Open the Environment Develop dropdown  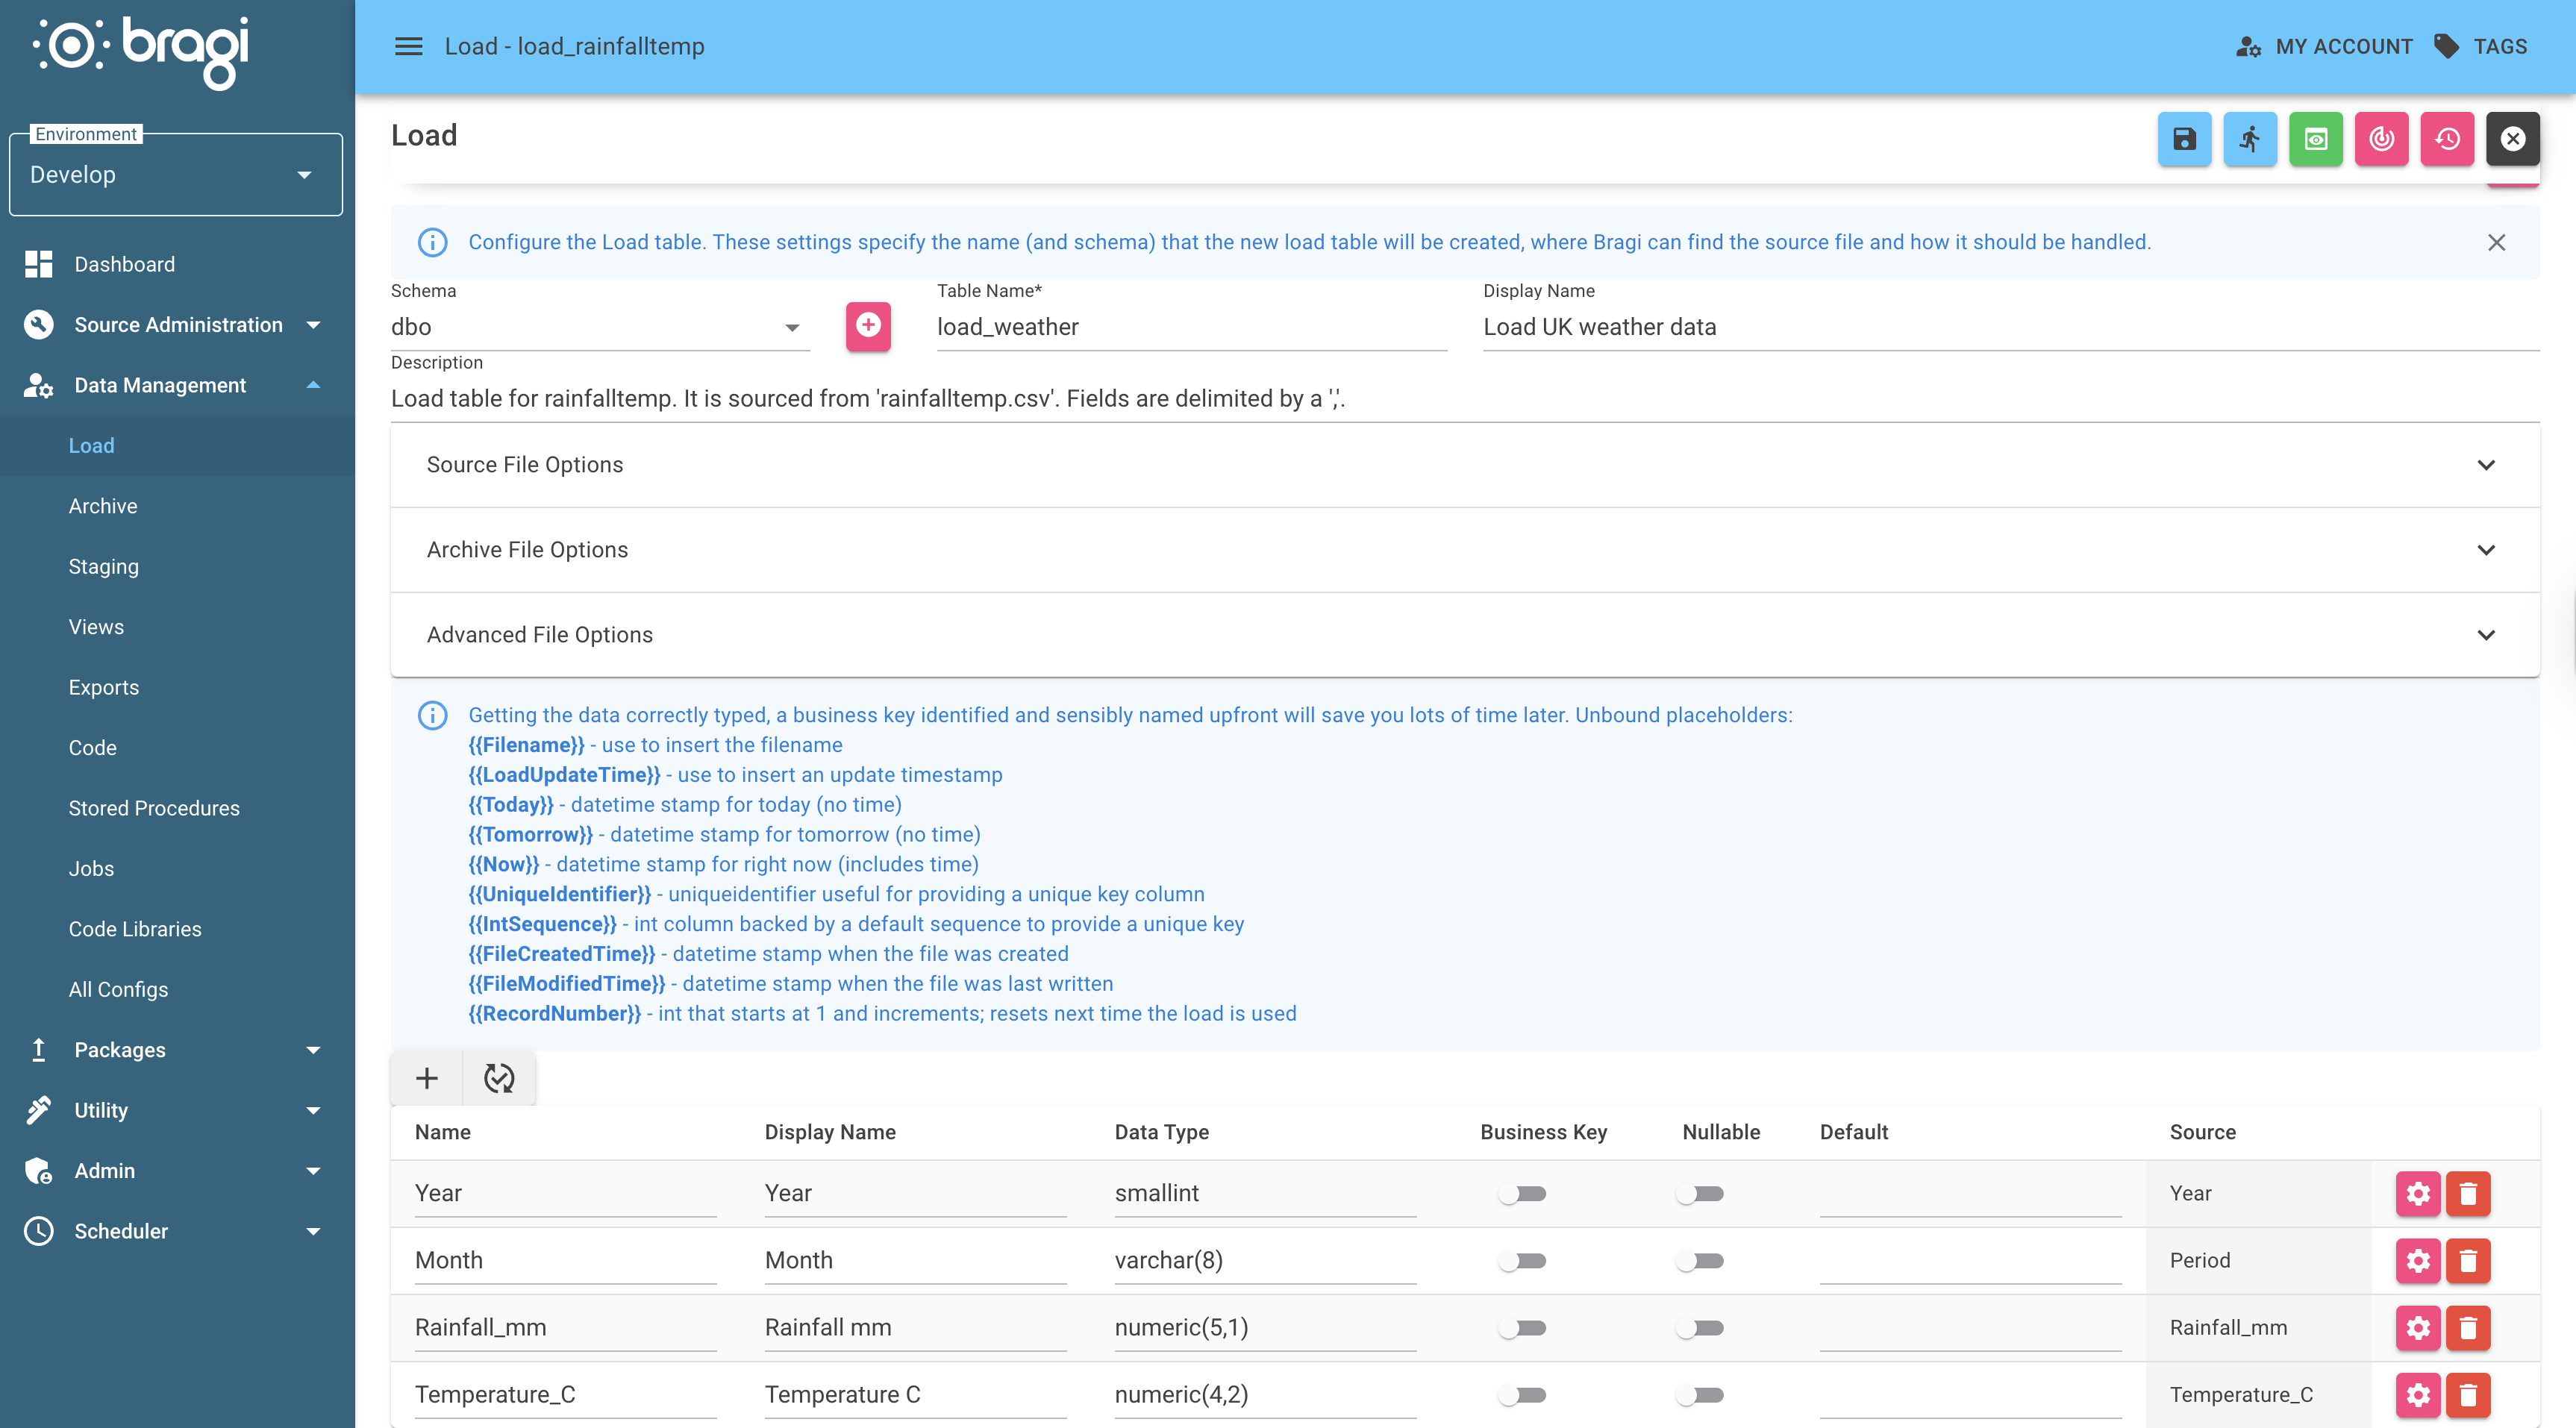point(175,175)
